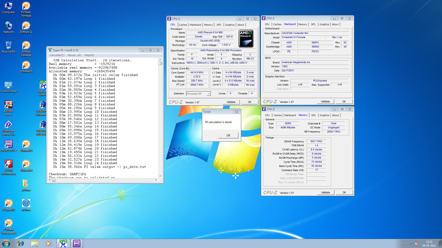Switch to Super PI taskbar button

pos(63,243)
